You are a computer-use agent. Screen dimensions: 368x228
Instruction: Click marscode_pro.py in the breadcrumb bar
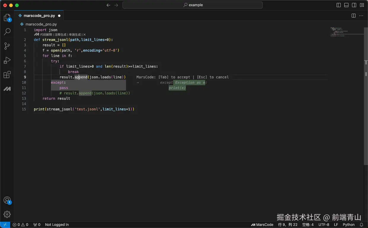point(41,24)
